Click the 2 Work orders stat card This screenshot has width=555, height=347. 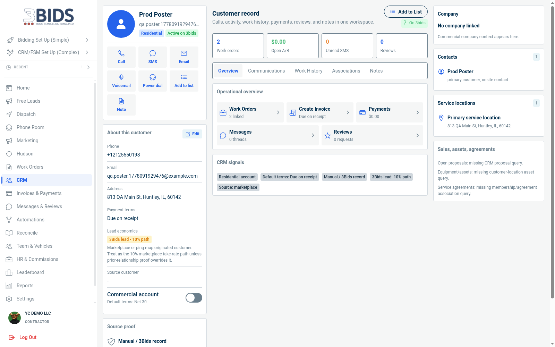click(238, 46)
